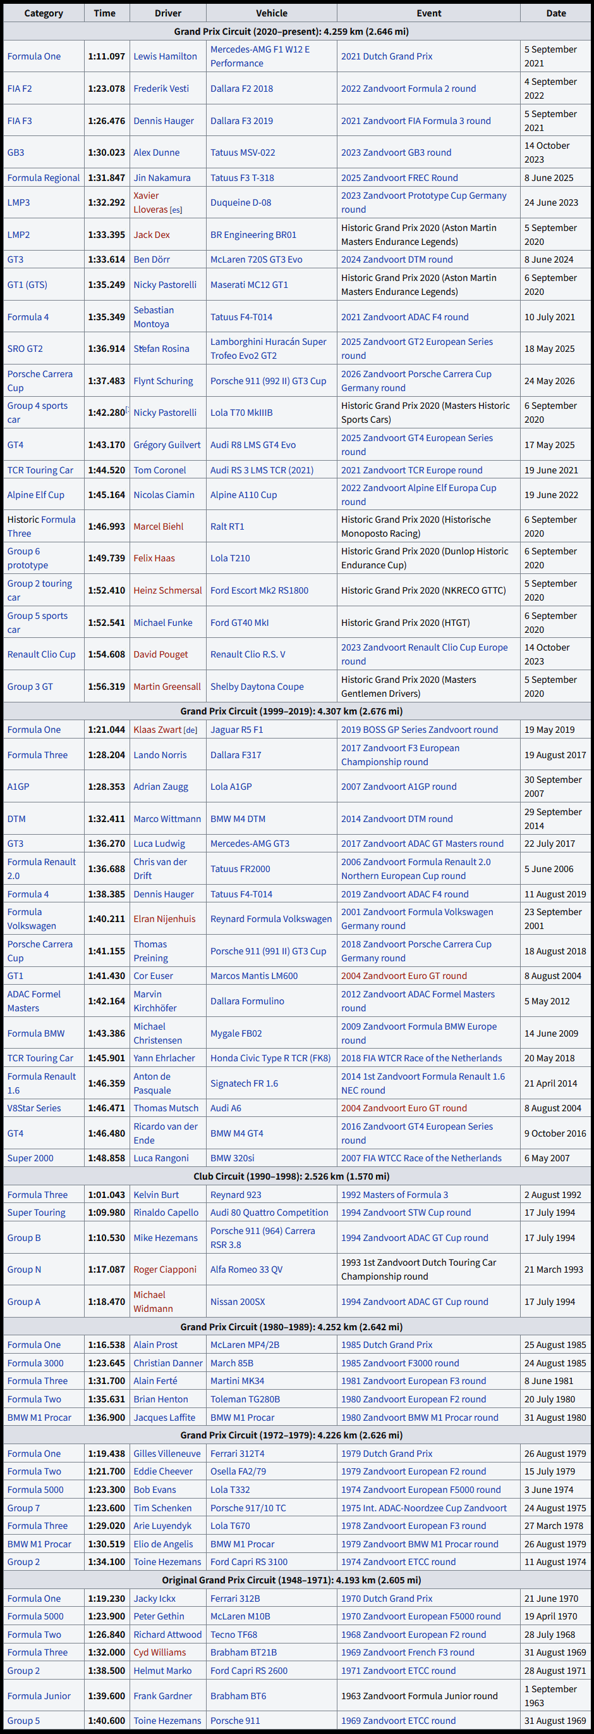Open Gilles Villeneuve driver link
Screen dimensions: 594x1734
(x=167, y=1454)
